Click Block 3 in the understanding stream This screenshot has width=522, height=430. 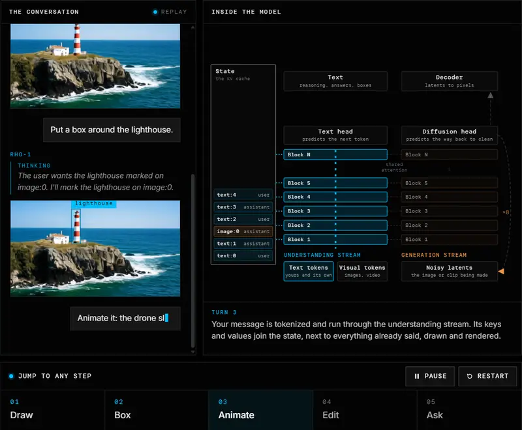335,211
